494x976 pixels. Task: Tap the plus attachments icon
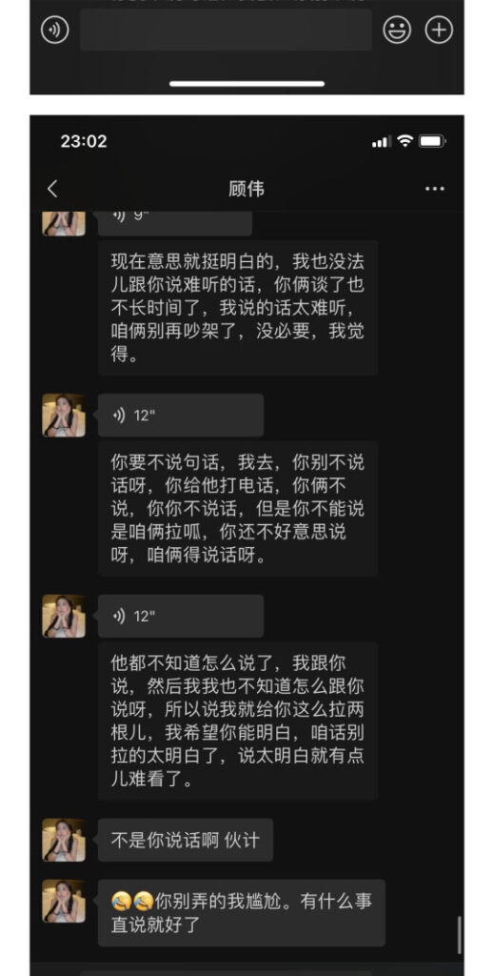point(439,30)
